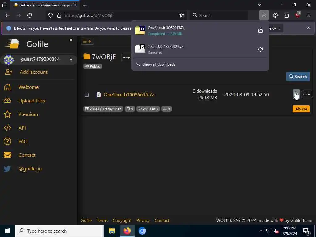
Task: Click the Search button in Gofile
Action: (298, 77)
